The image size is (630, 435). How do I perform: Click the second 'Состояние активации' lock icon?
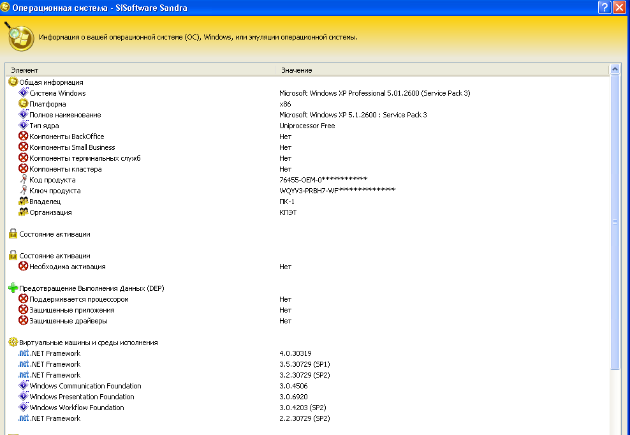[x=13, y=255]
